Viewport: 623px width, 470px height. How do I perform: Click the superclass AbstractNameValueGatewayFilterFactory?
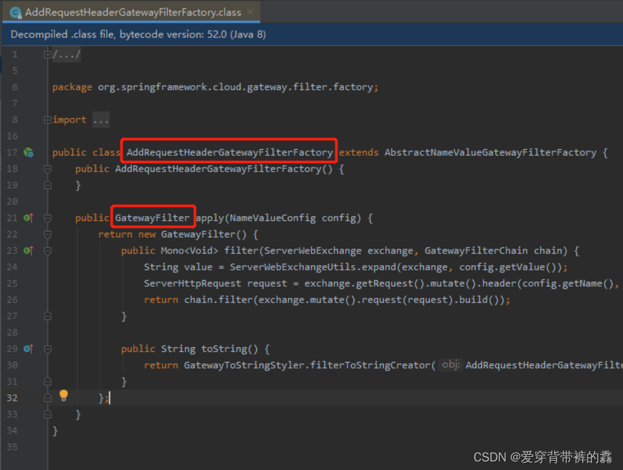(x=490, y=153)
